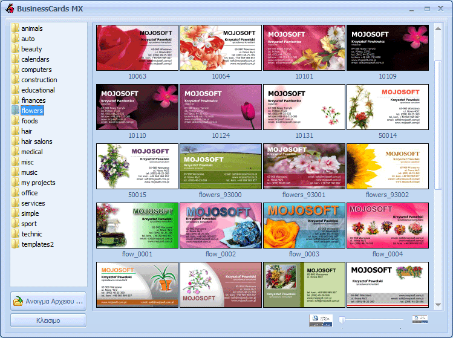453x338 pixels.
Task: Click the highlighted flowers folder
Action: point(28,111)
